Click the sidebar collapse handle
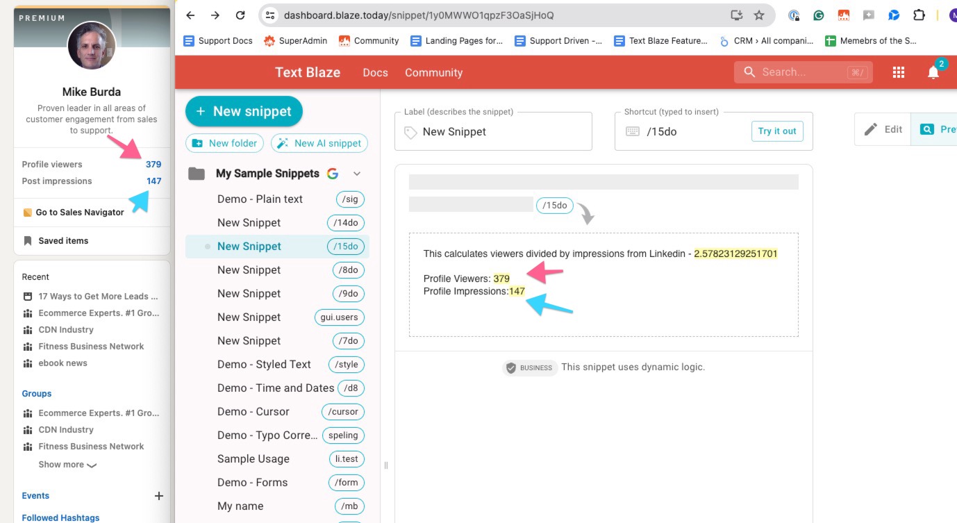Image resolution: width=957 pixels, height=523 pixels. pos(386,465)
